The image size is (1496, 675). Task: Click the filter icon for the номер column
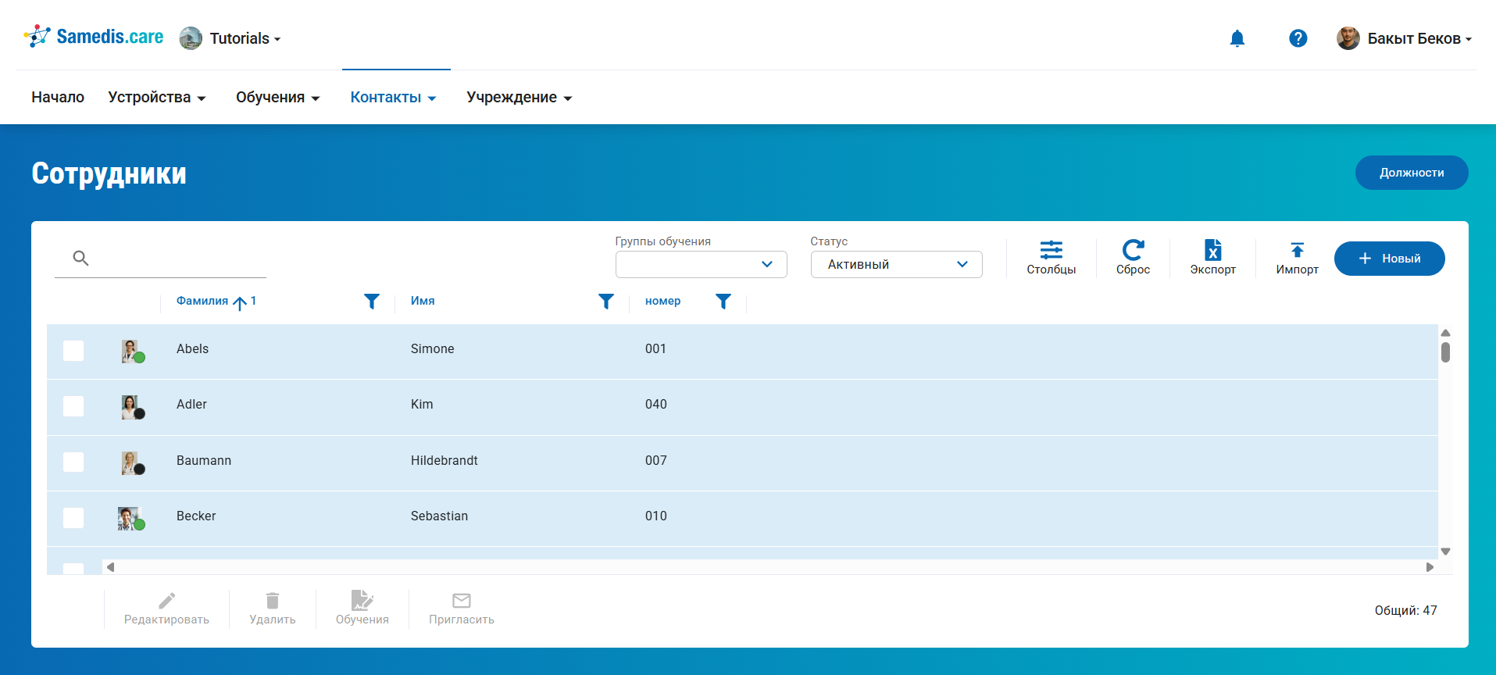click(723, 302)
